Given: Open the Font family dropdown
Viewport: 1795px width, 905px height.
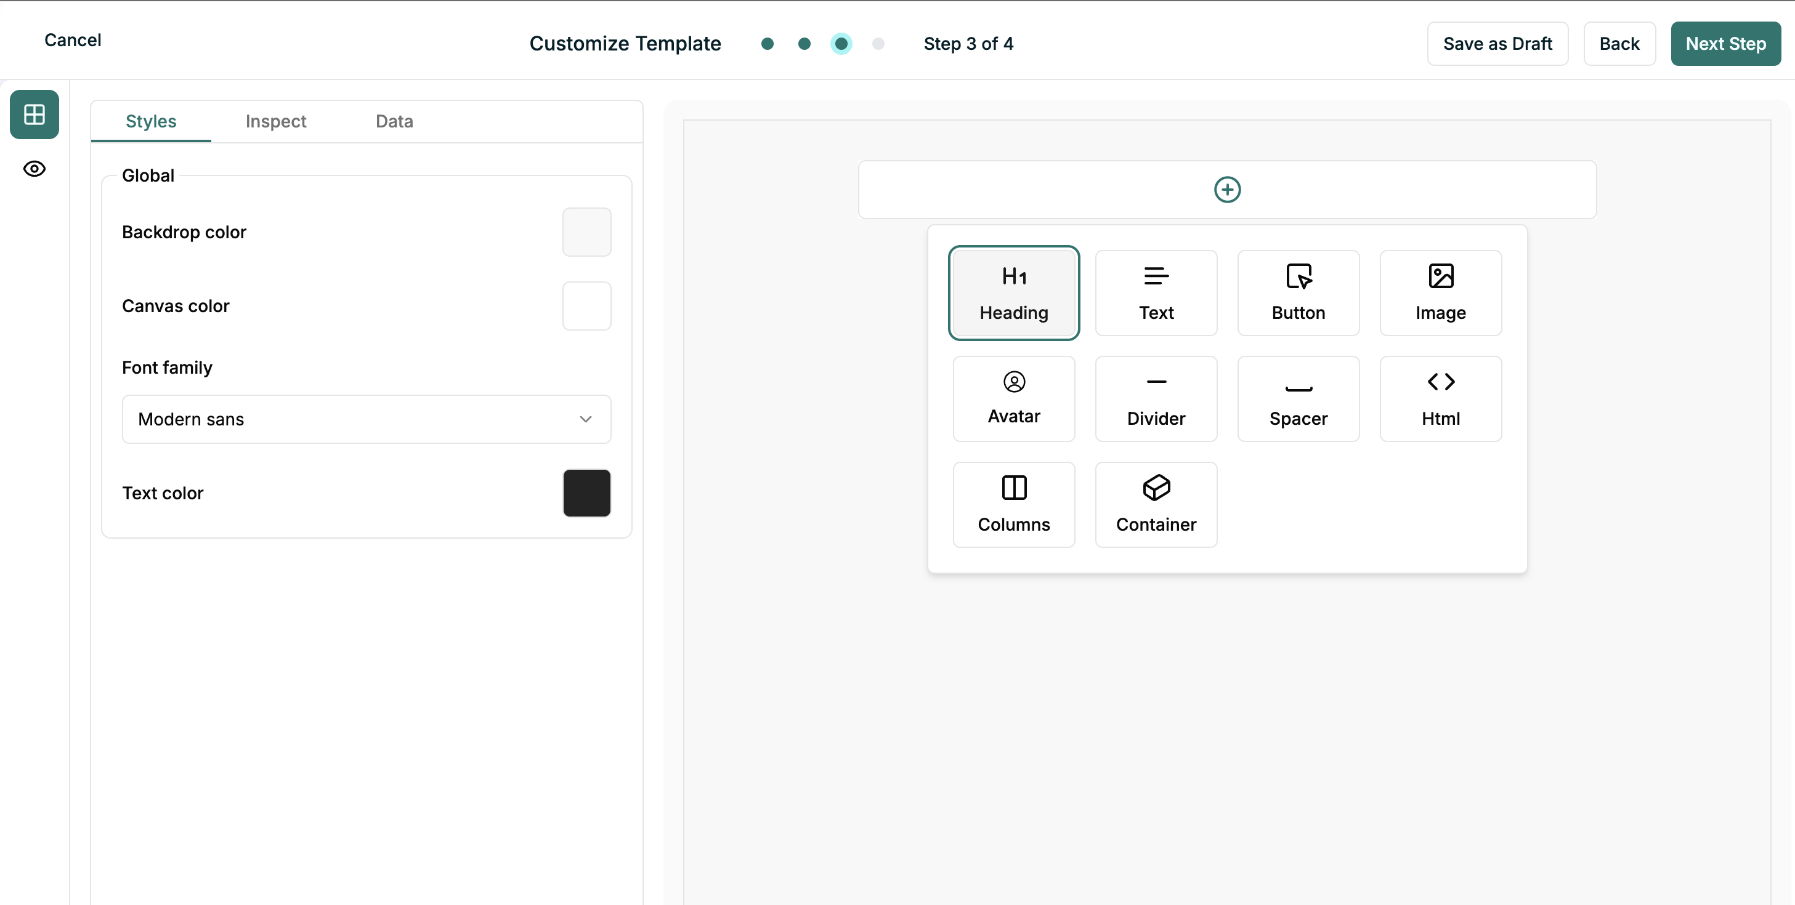Looking at the screenshot, I should 366,419.
